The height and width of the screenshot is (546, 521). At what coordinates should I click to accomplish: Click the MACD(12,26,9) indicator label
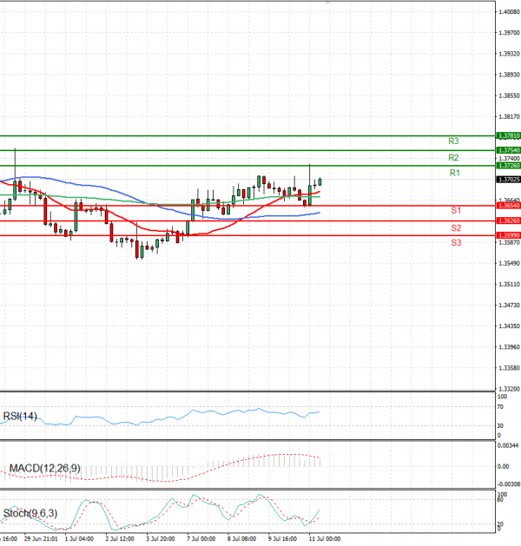click(44, 469)
